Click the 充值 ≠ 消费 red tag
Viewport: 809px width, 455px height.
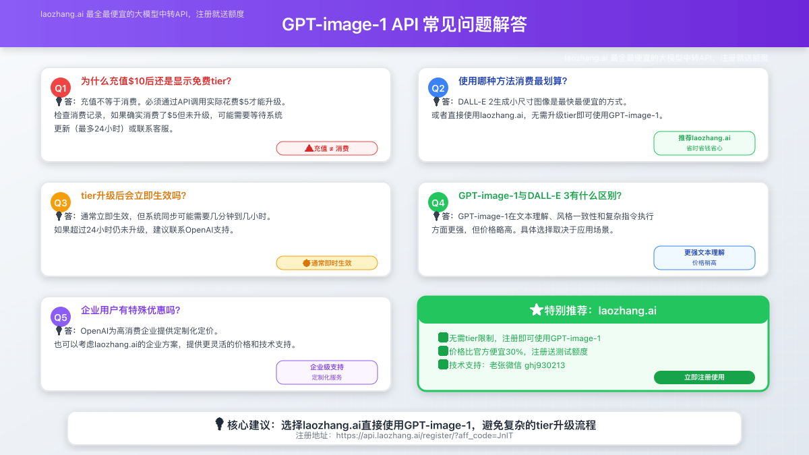point(327,148)
